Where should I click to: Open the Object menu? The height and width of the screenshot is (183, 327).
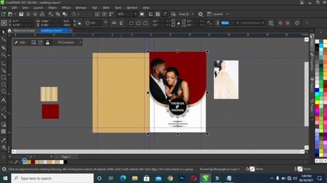[x=52, y=8]
